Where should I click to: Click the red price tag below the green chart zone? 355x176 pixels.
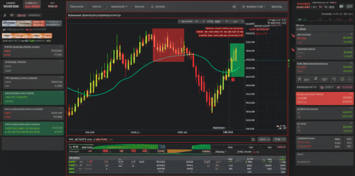pos(233,80)
